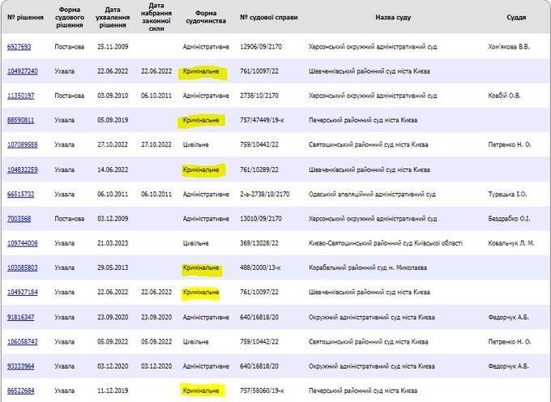Click judge name Бездрабко О.І.
551x402 pixels.
[509, 219]
